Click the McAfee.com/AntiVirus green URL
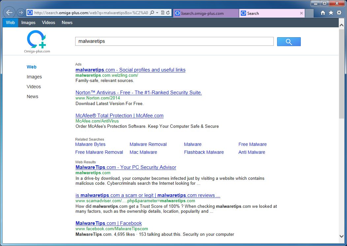 click(x=97, y=121)
